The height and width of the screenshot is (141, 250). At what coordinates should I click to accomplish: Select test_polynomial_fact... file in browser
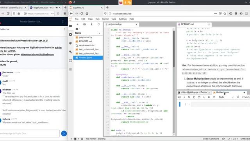(88, 54)
